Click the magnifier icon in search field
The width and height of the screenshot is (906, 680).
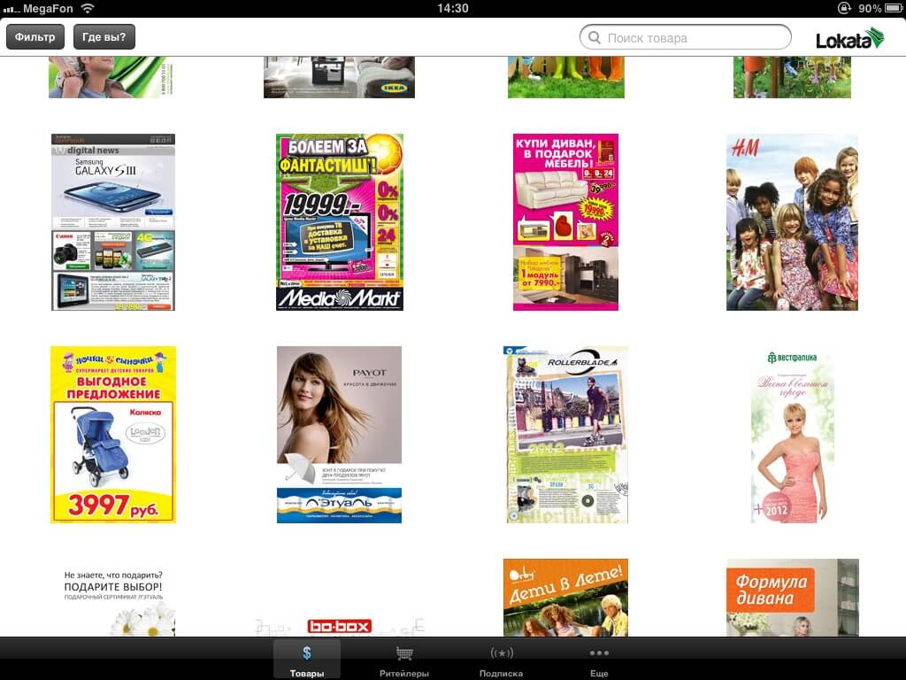[594, 37]
